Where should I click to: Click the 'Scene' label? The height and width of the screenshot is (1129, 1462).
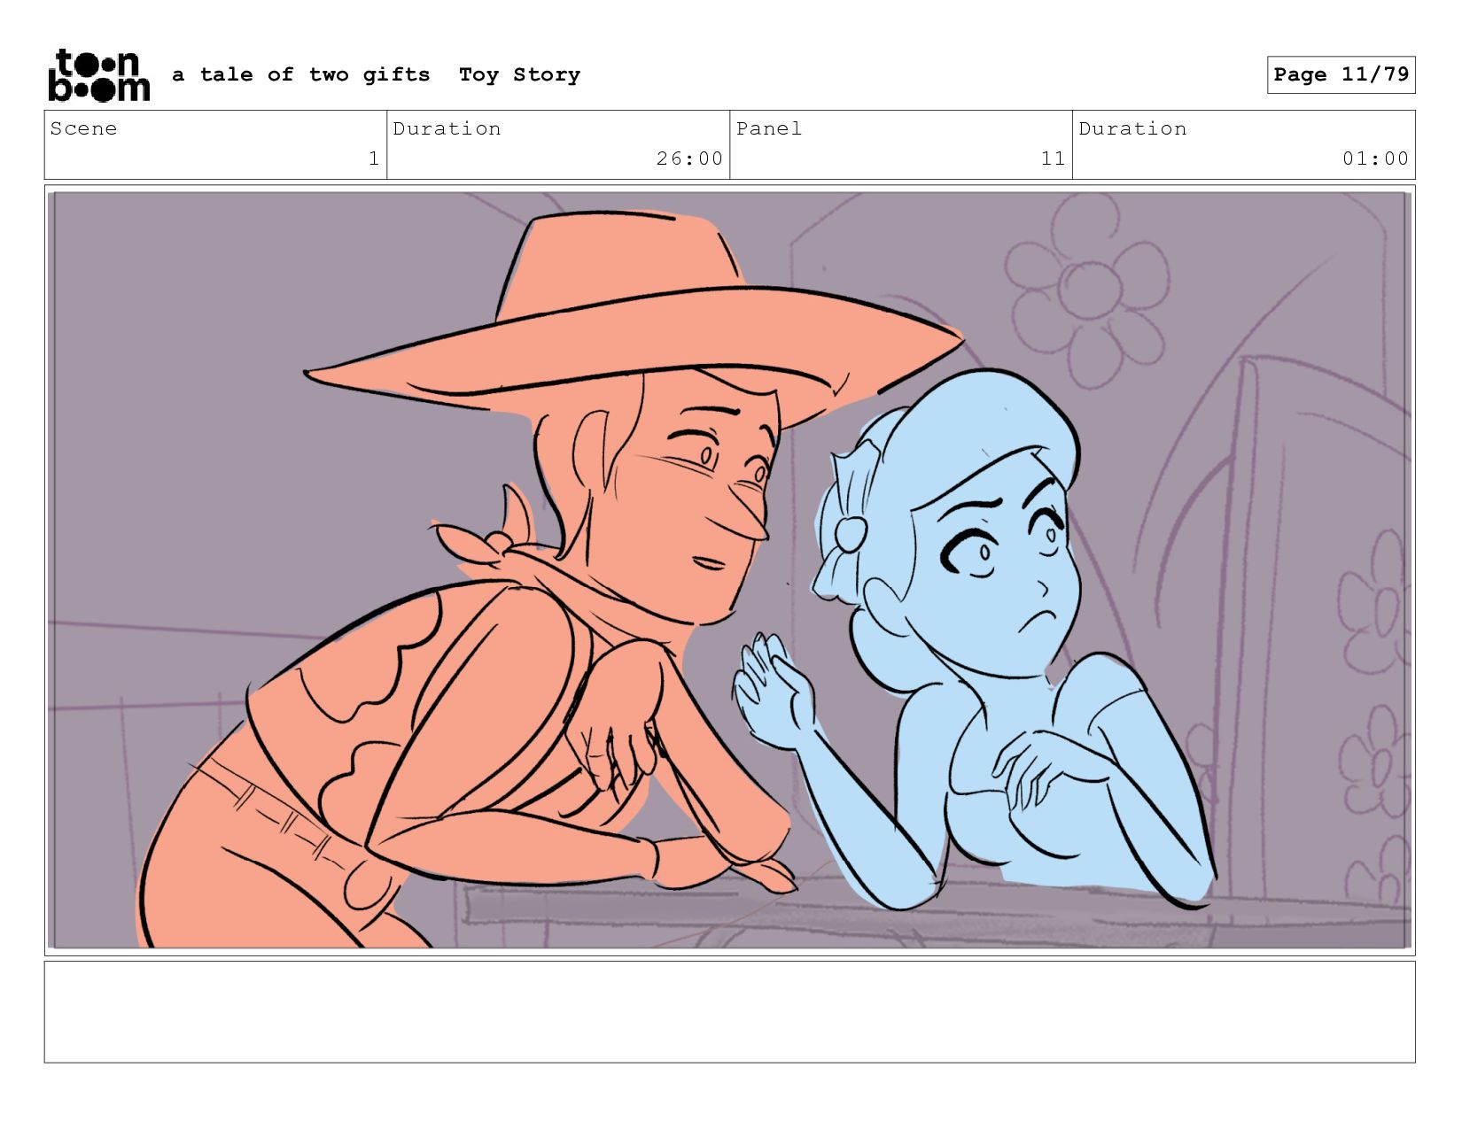click(83, 128)
